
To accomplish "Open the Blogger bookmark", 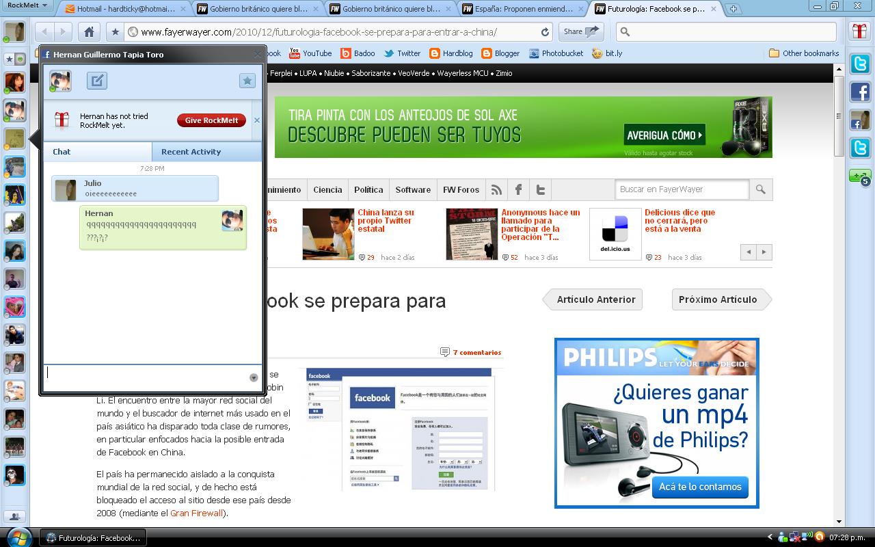I will (500, 53).
